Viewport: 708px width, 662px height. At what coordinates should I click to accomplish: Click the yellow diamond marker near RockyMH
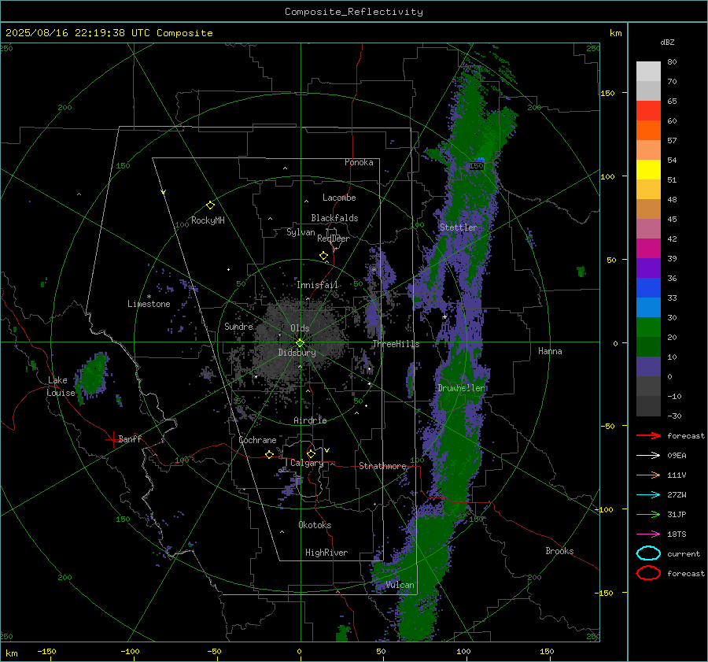pyautogui.click(x=210, y=205)
